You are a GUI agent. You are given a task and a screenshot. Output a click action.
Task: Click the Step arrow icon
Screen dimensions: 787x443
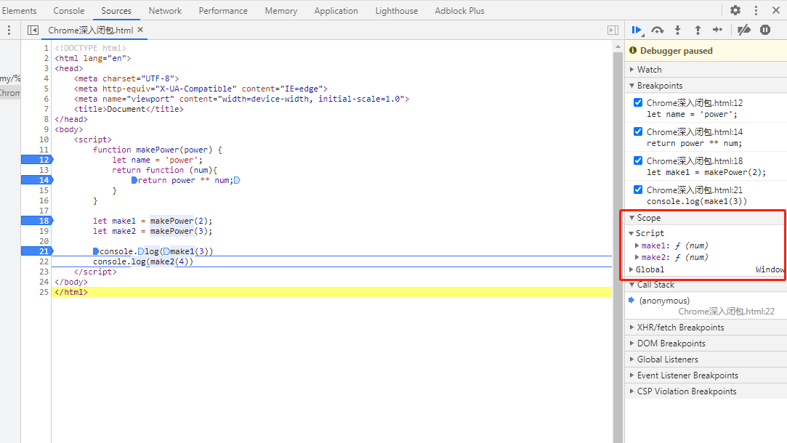[718, 30]
